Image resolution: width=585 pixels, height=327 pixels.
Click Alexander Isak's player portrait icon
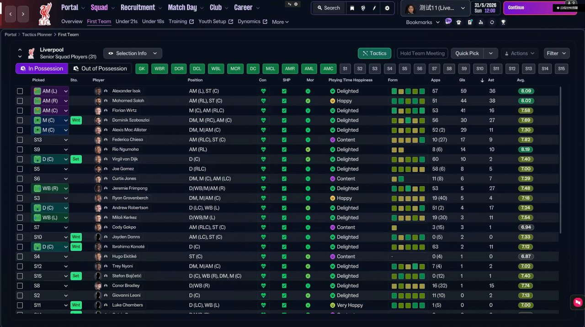click(98, 91)
